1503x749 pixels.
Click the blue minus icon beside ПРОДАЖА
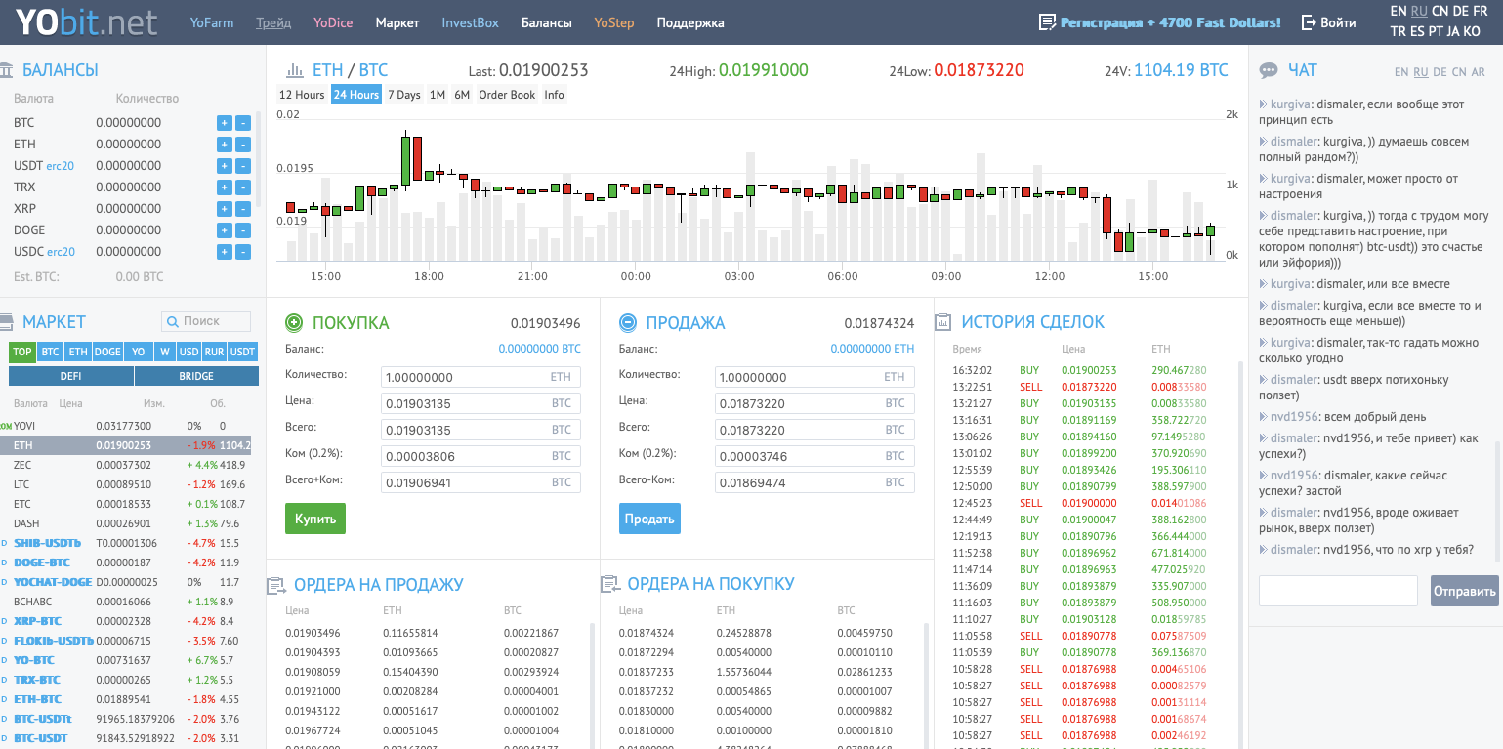pos(628,322)
